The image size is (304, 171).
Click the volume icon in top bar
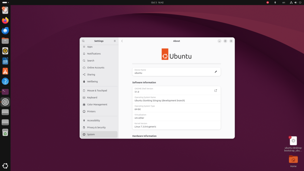296,2
